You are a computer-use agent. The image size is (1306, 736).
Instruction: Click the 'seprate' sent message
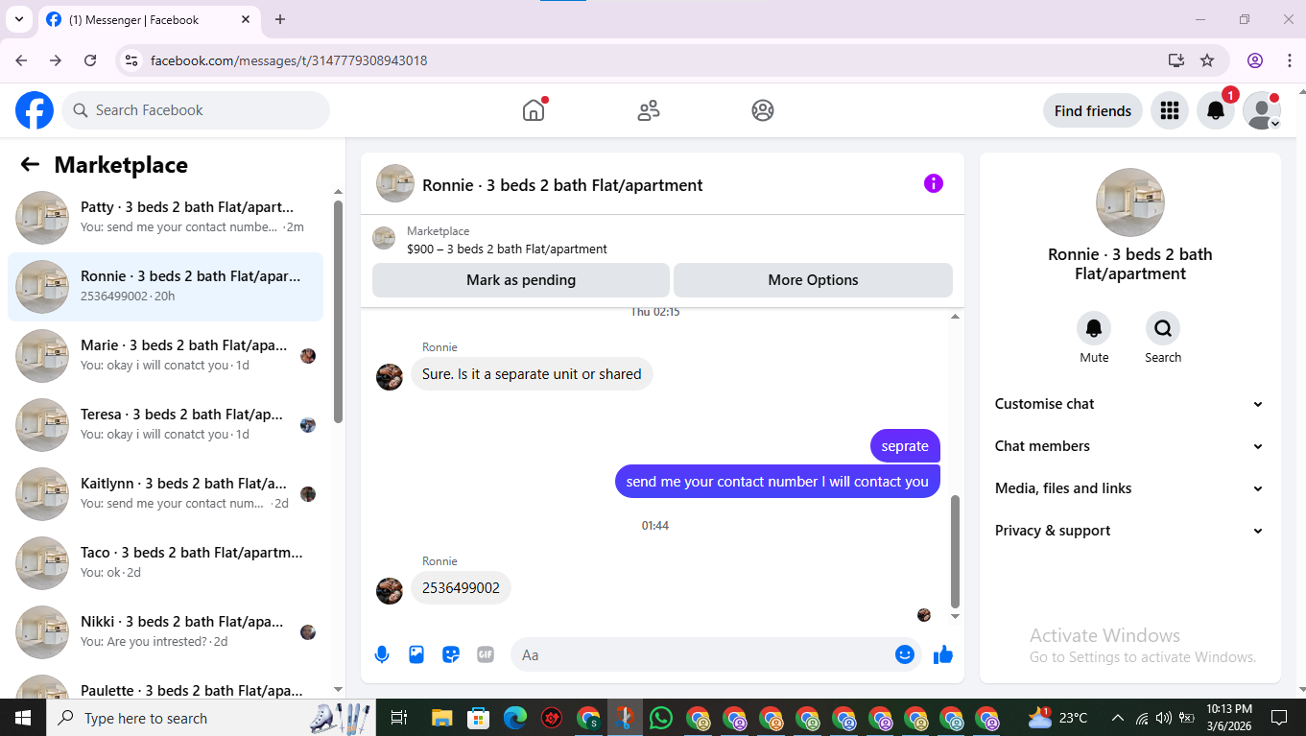click(x=905, y=446)
